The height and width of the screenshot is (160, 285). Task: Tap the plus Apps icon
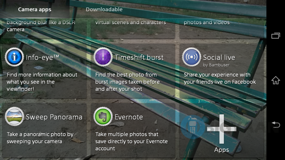click(x=222, y=129)
